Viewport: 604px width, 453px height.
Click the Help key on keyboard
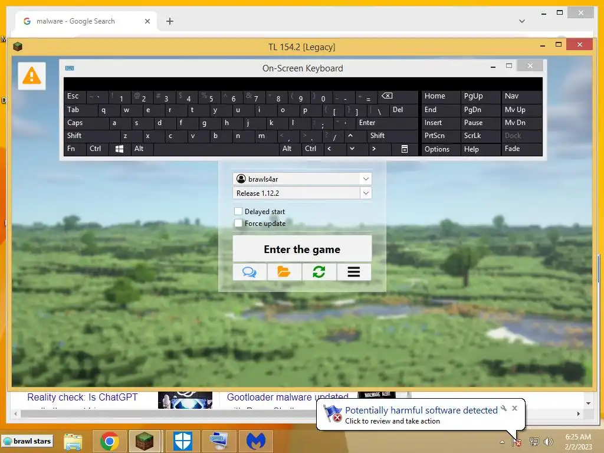tap(480, 149)
